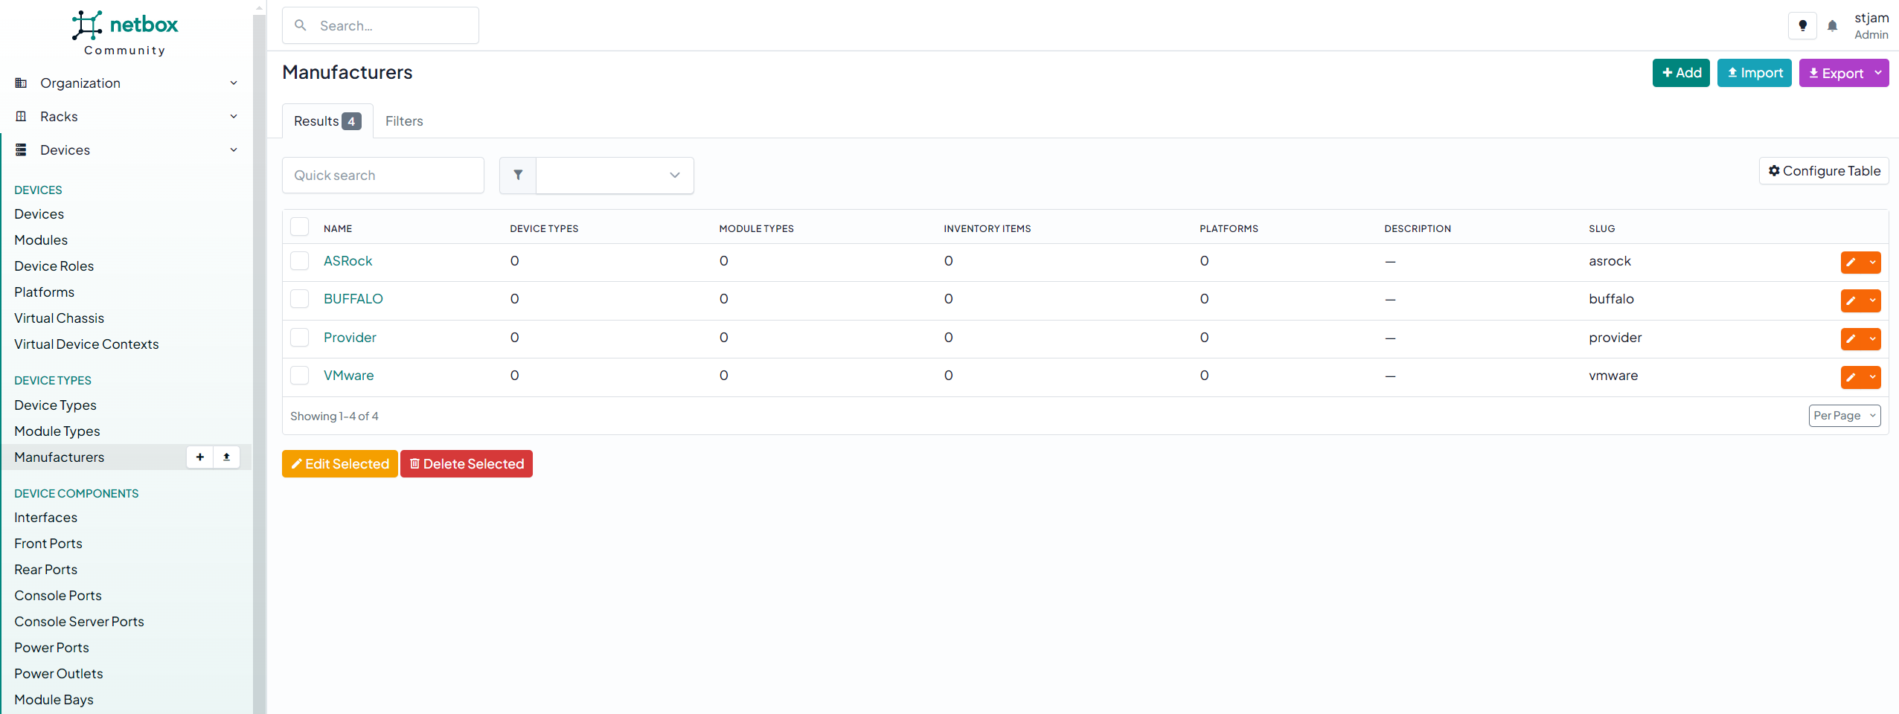This screenshot has height=714, width=1899.
Task: Open the action dropdown arrow for VMware
Action: pyautogui.click(x=1872, y=377)
